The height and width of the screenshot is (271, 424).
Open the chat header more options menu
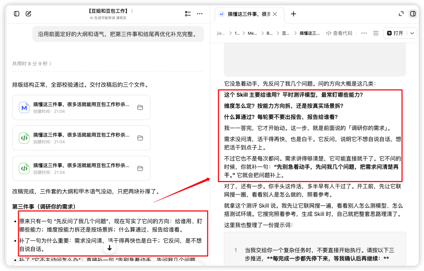point(200,13)
